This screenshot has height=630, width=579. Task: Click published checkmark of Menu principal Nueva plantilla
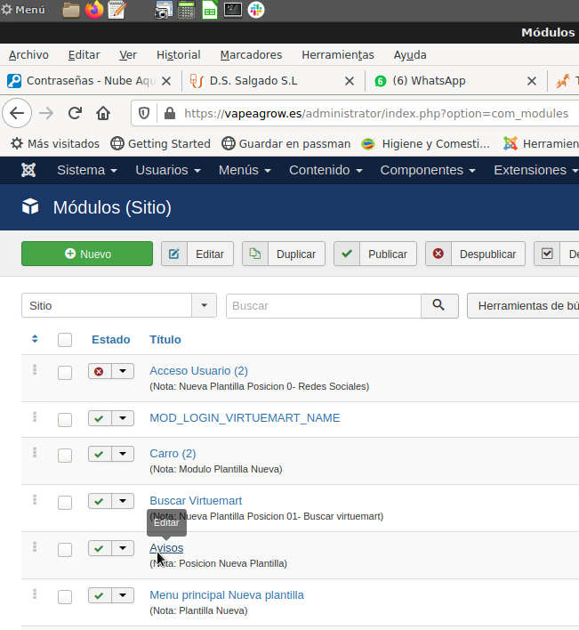[100, 595]
